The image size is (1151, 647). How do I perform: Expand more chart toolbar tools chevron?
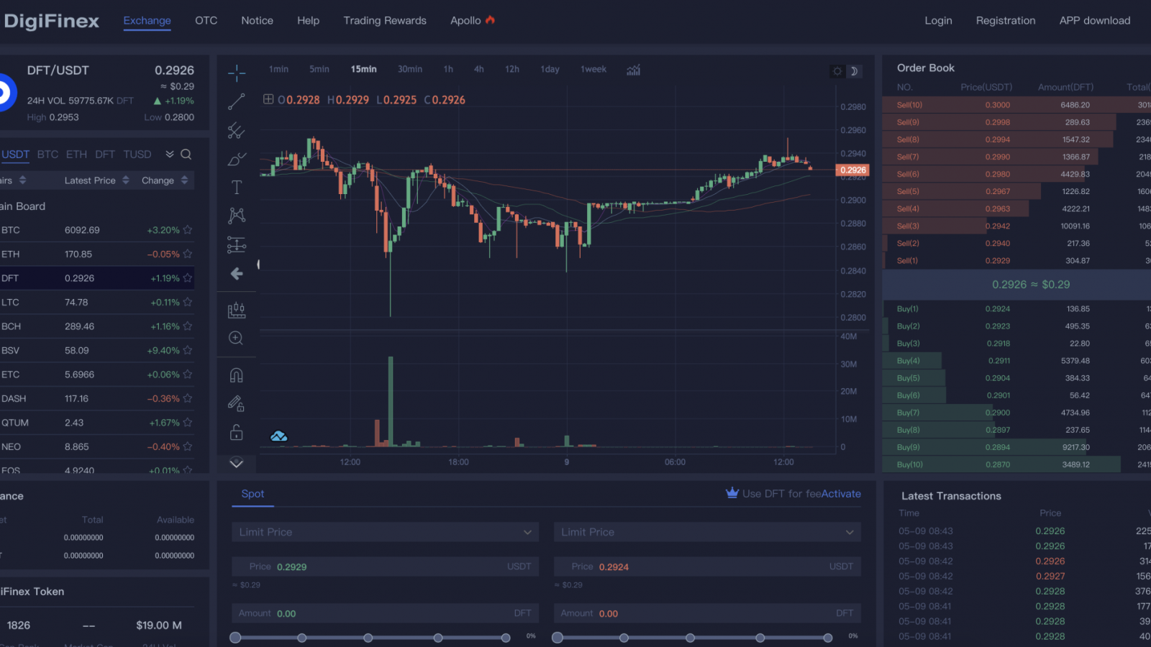(x=237, y=463)
